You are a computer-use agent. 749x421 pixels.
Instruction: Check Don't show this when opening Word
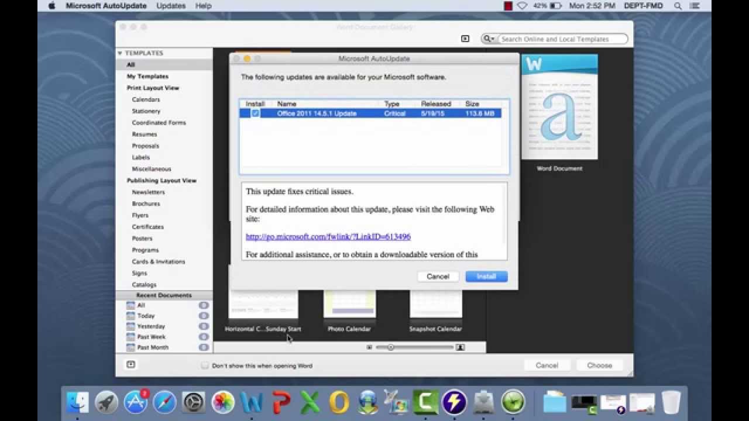pyautogui.click(x=205, y=365)
